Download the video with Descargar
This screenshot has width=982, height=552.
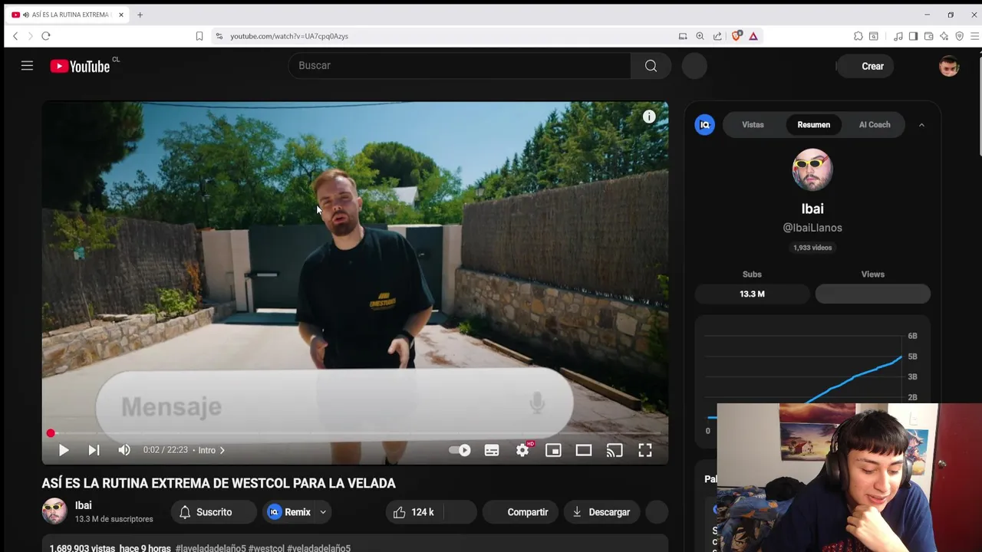(x=601, y=512)
